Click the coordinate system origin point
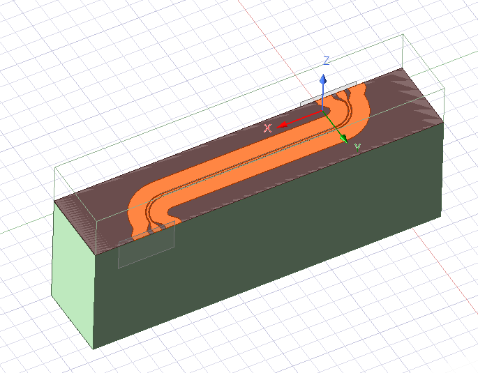 pos(323,112)
